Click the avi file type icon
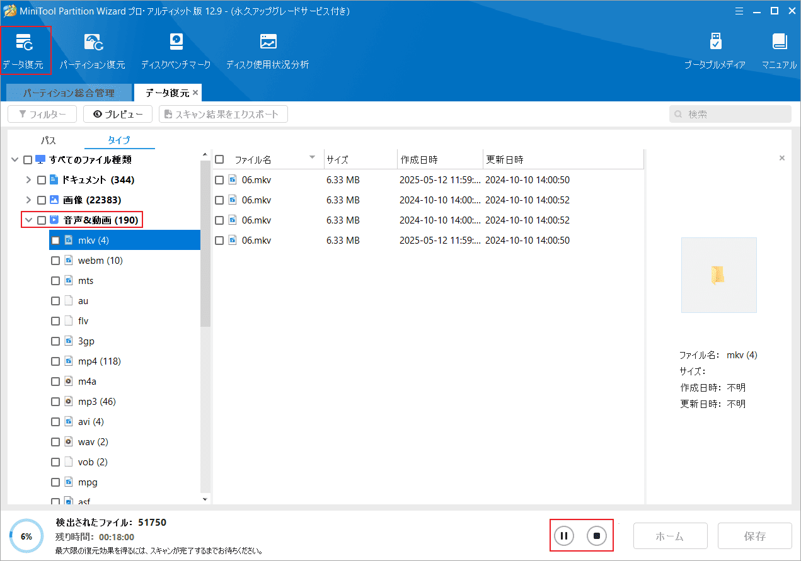 point(69,422)
